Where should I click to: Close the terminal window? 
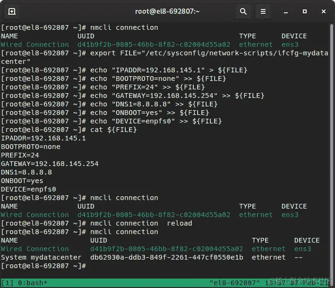(x=324, y=11)
